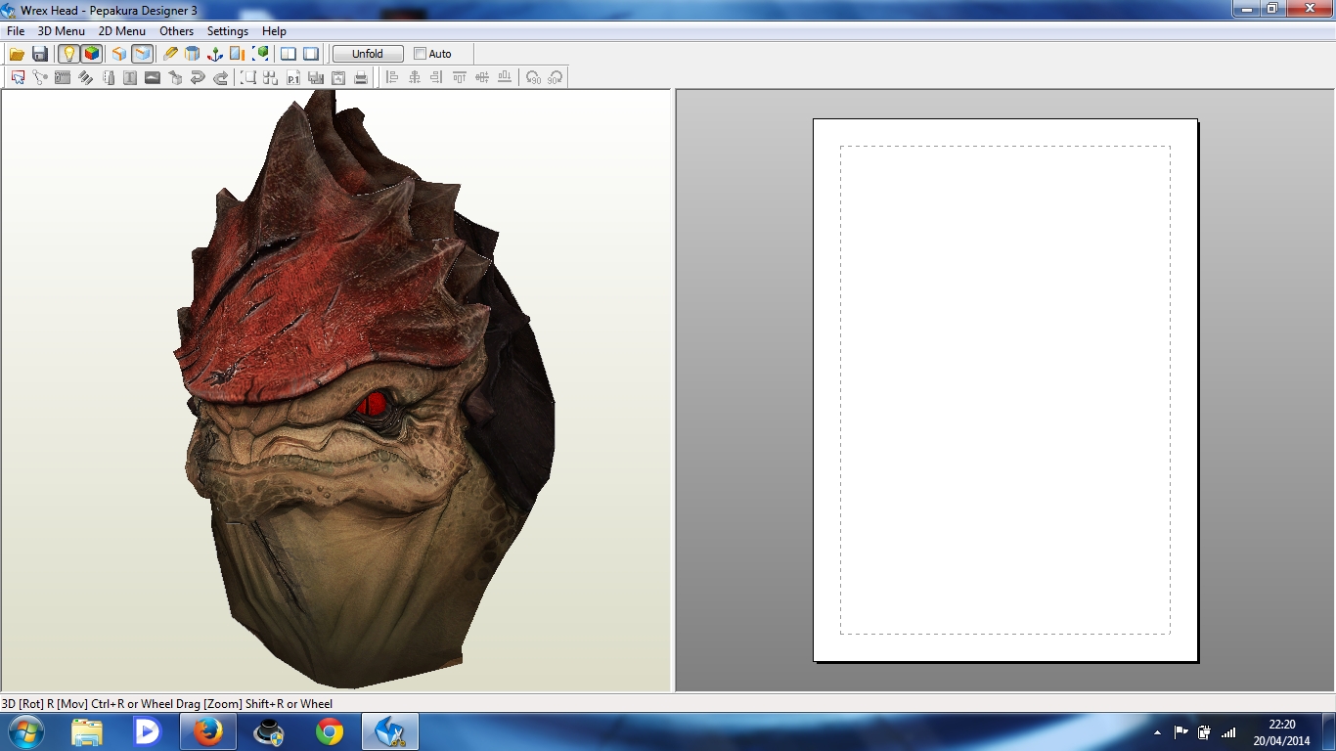The height and width of the screenshot is (751, 1336).
Task: Open the Settings menu
Action: (x=228, y=31)
